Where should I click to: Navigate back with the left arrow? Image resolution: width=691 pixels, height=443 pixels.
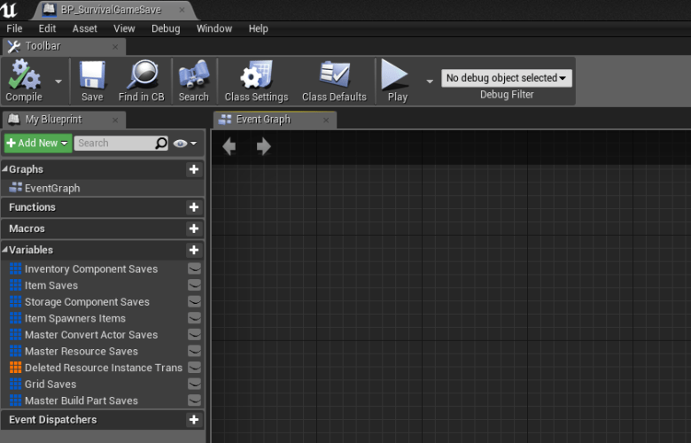tap(229, 147)
